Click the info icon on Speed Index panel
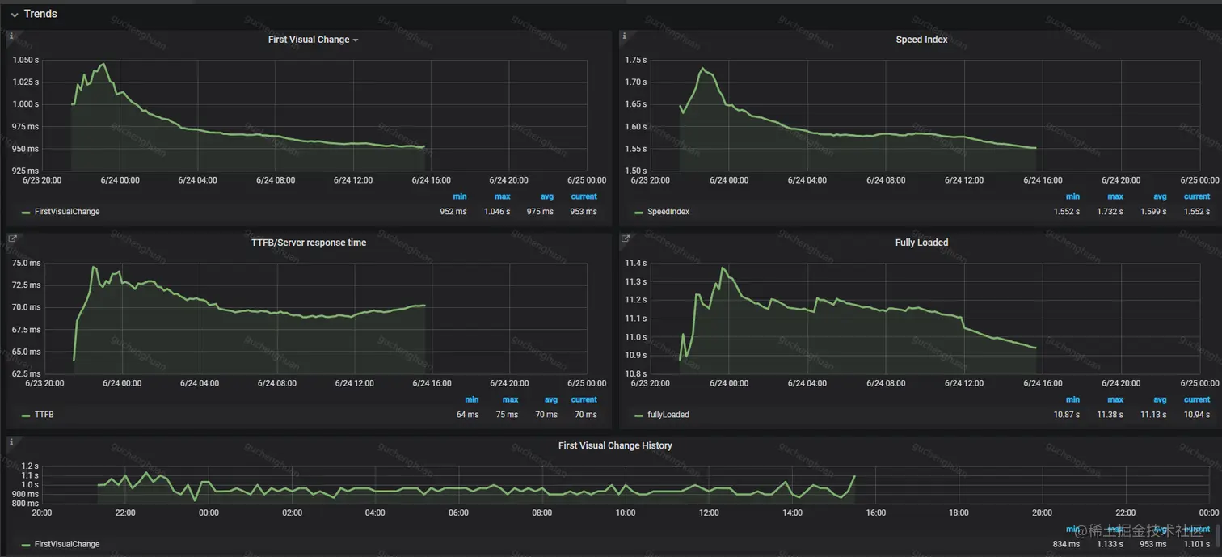The width and height of the screenshot is (1222, 557). point(624,36)
